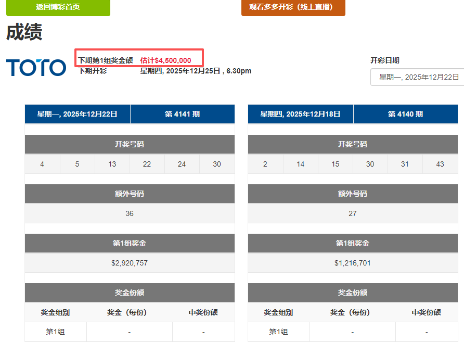Click the 星期一, 2025年12月22日 table header
The height and width of the screenshot is (342, 464).
click(x=78, y=114)
